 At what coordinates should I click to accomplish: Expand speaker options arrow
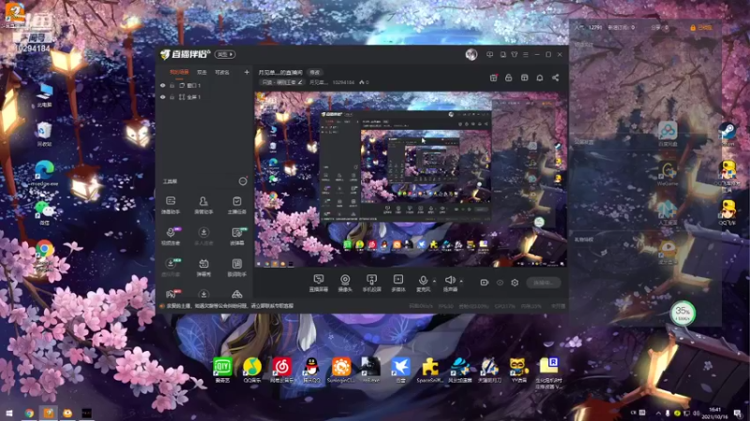[x=461, y=282]
